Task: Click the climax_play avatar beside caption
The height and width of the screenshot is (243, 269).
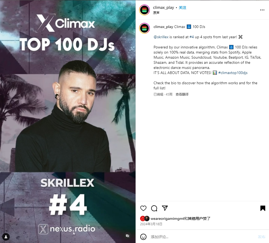Action: 144,28
